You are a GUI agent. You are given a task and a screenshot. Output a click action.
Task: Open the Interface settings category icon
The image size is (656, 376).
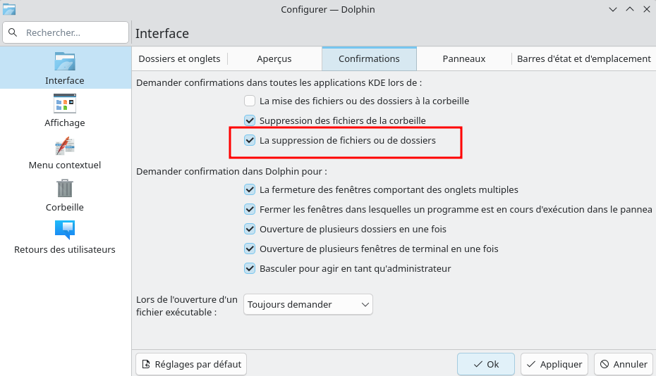[x=65, y=62]
